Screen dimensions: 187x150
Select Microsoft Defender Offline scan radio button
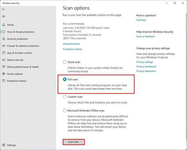point(65,111)
